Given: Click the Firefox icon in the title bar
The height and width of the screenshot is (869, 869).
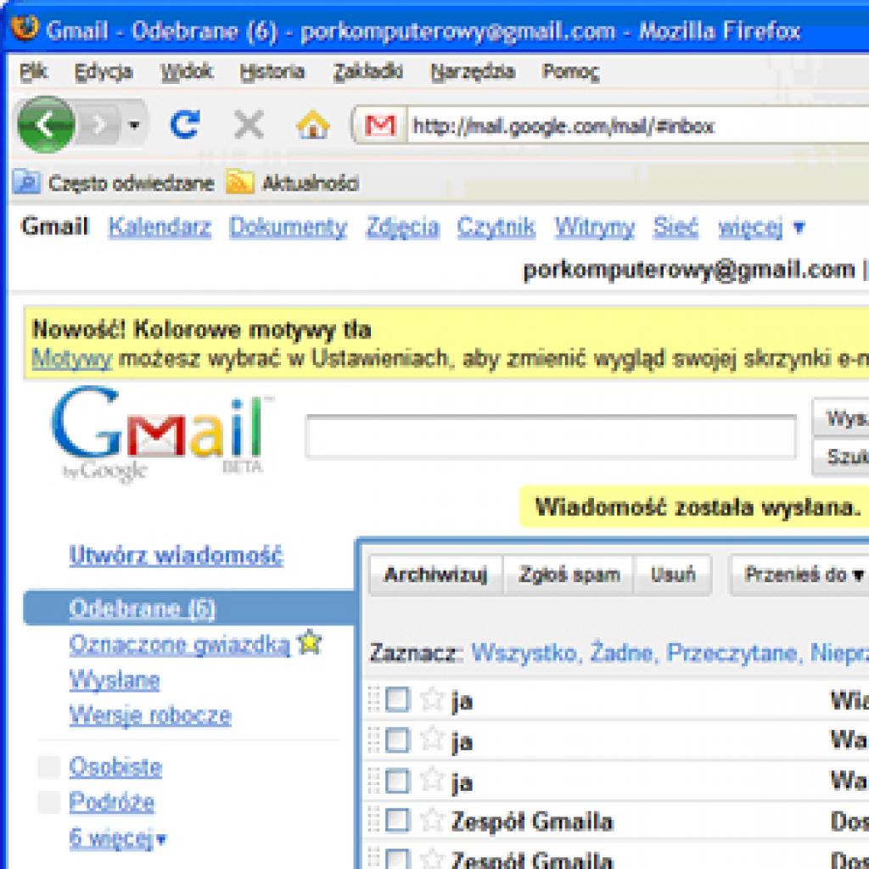Looking at the screenshot, I should coord(25,28).
